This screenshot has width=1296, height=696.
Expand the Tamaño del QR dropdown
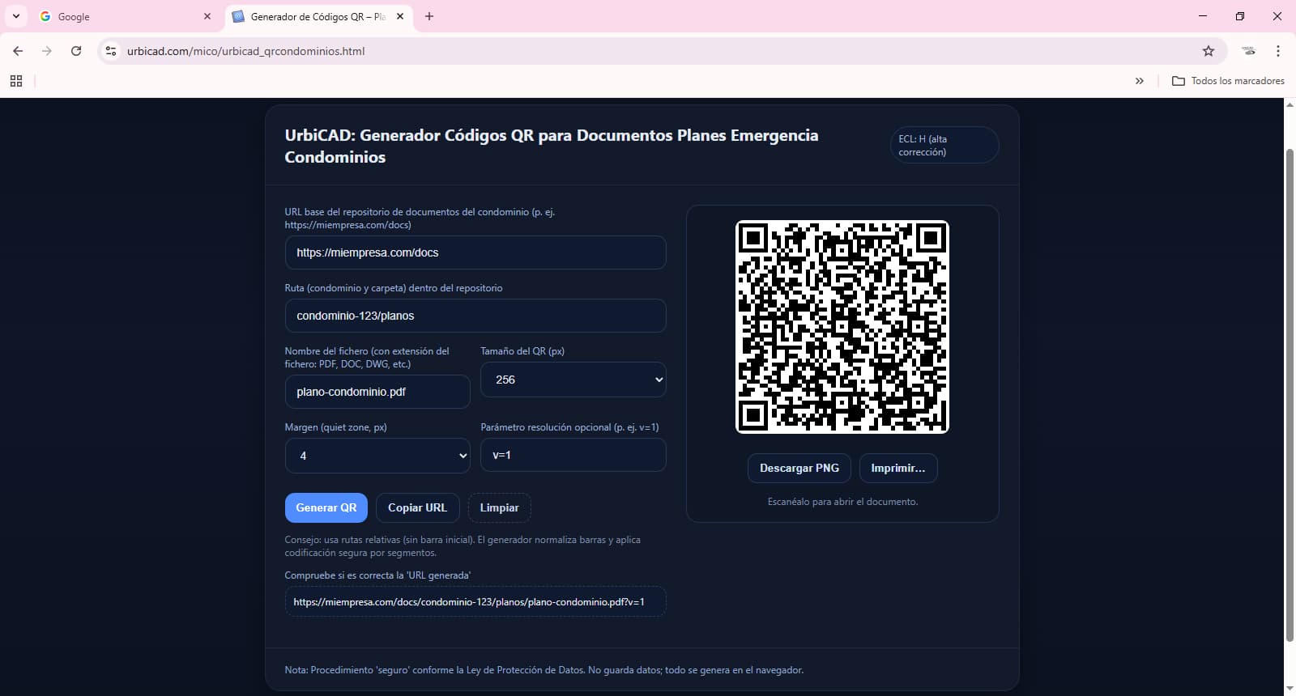(573, 380)
